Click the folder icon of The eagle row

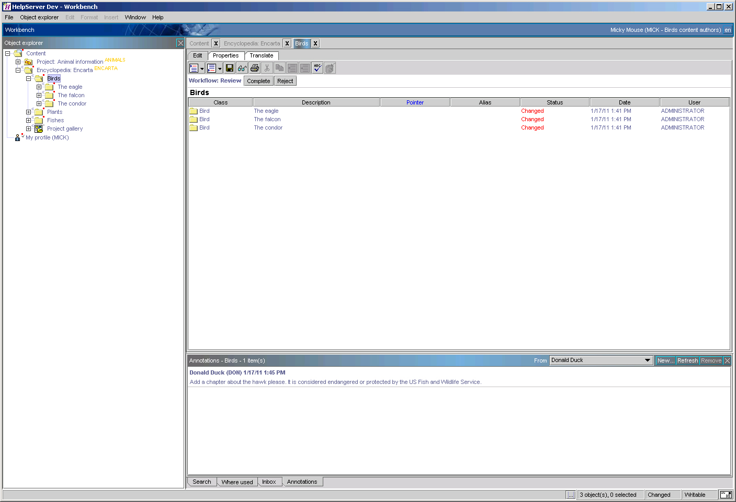194,111
